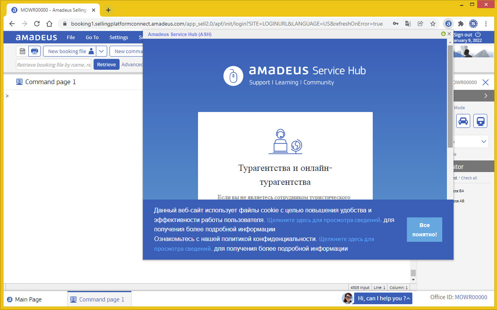Click the power sign-out icon

478,34
